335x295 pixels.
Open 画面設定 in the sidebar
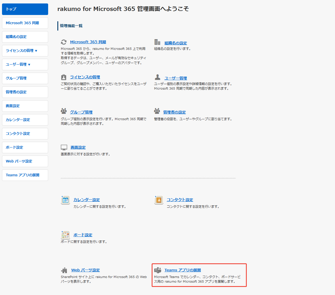click(x=25, y=106)
